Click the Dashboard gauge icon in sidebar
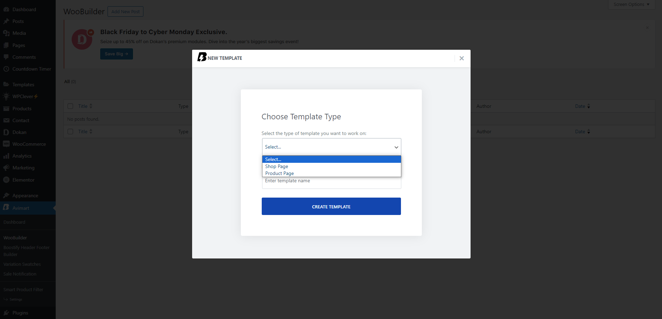Viewport: 662px width, 319px height. click(x=6, y=9)
